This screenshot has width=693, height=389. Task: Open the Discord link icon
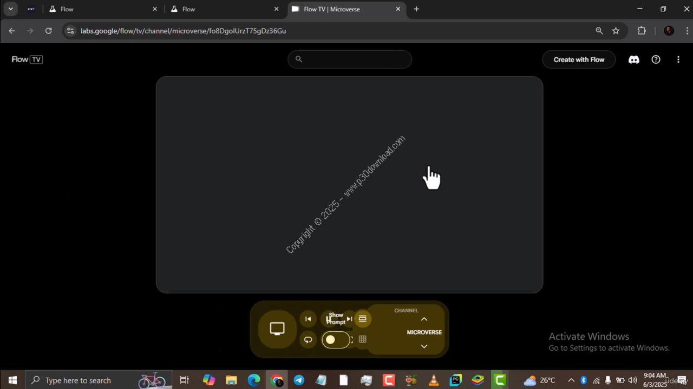[x=633, y=59]
